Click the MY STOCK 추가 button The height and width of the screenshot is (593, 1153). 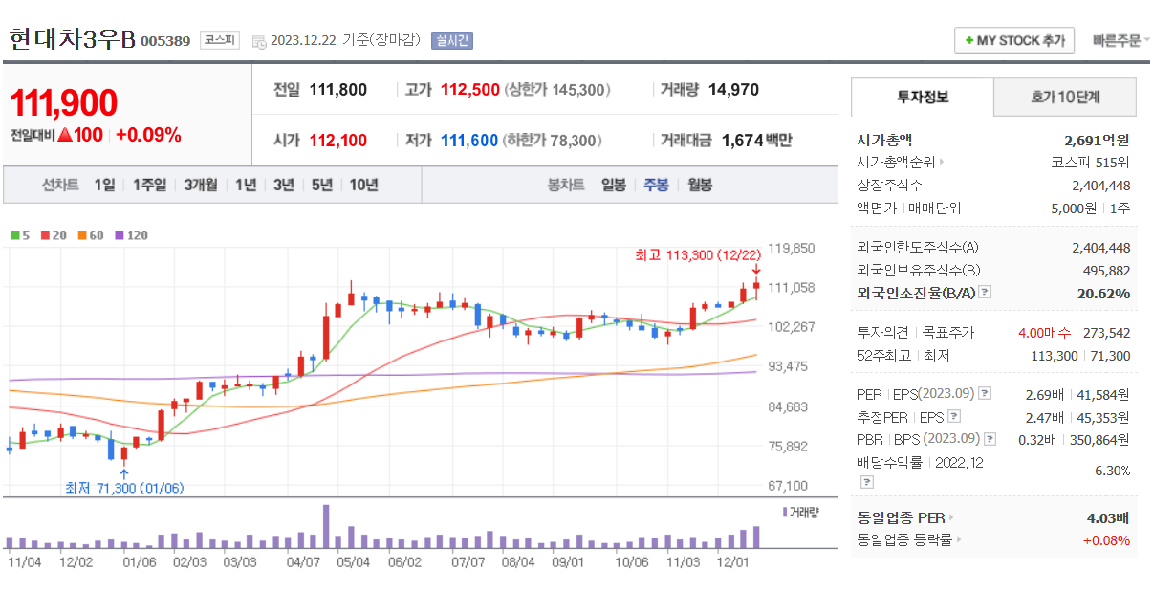1014,41
